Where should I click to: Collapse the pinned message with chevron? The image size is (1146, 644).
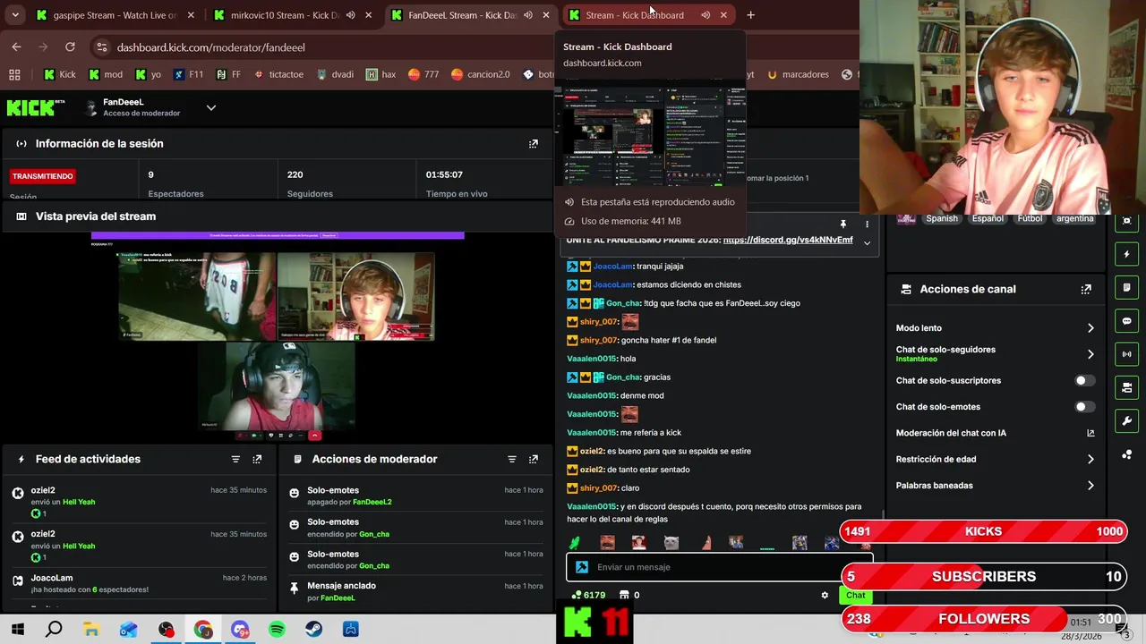tap(867, 241)
